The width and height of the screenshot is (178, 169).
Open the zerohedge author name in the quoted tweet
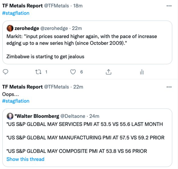coord(27,28)
